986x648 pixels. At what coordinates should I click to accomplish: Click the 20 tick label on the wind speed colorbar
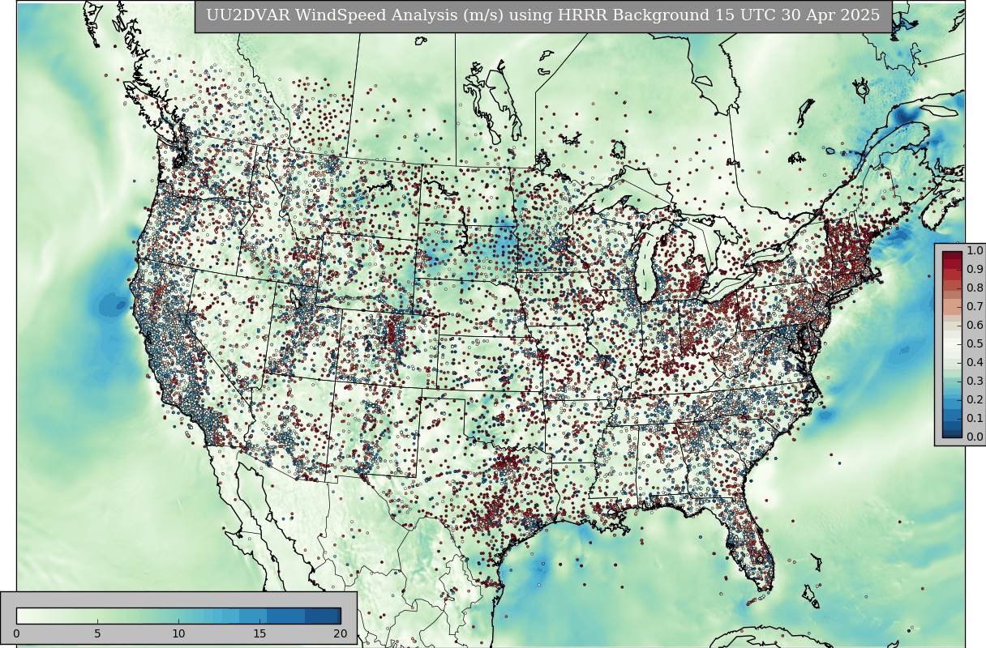341,633
